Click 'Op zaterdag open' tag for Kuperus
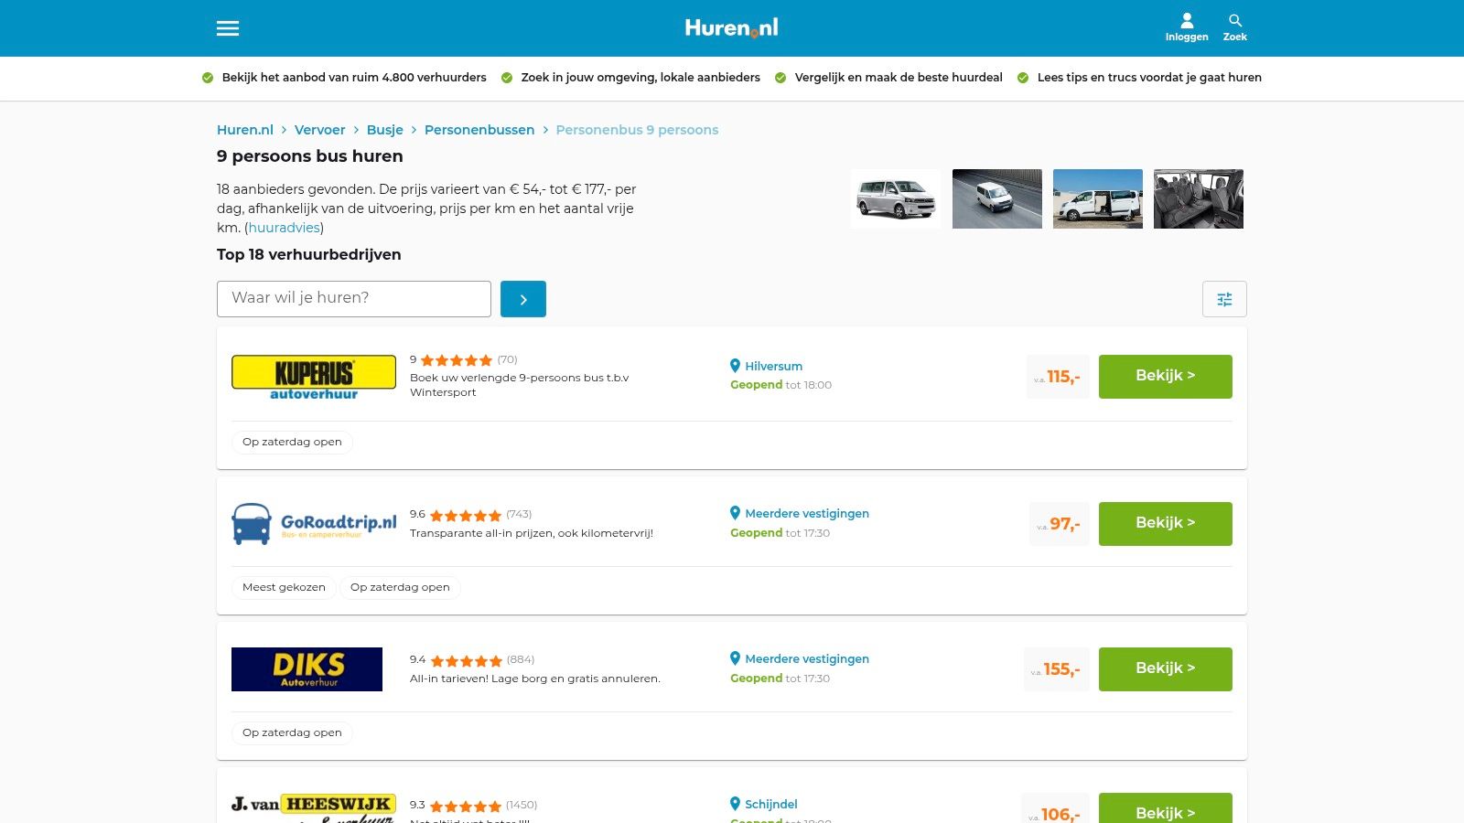 (x=292, y=443)
